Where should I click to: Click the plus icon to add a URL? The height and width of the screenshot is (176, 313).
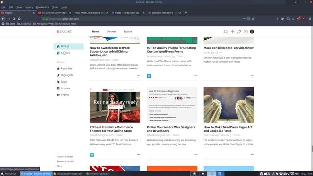pyautogui.click(x=233, y=31)
